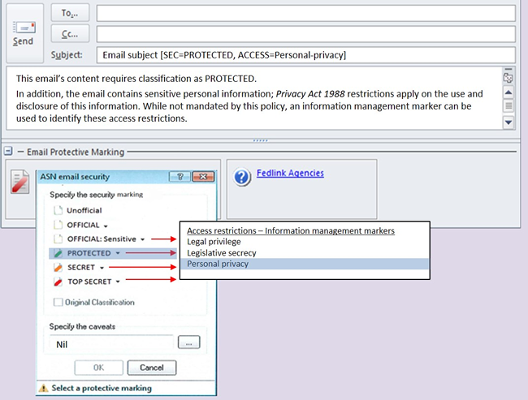Screen dimensions: 528x400
Task: Enable the Original Classification checkbox
Action: pos(58,303)
